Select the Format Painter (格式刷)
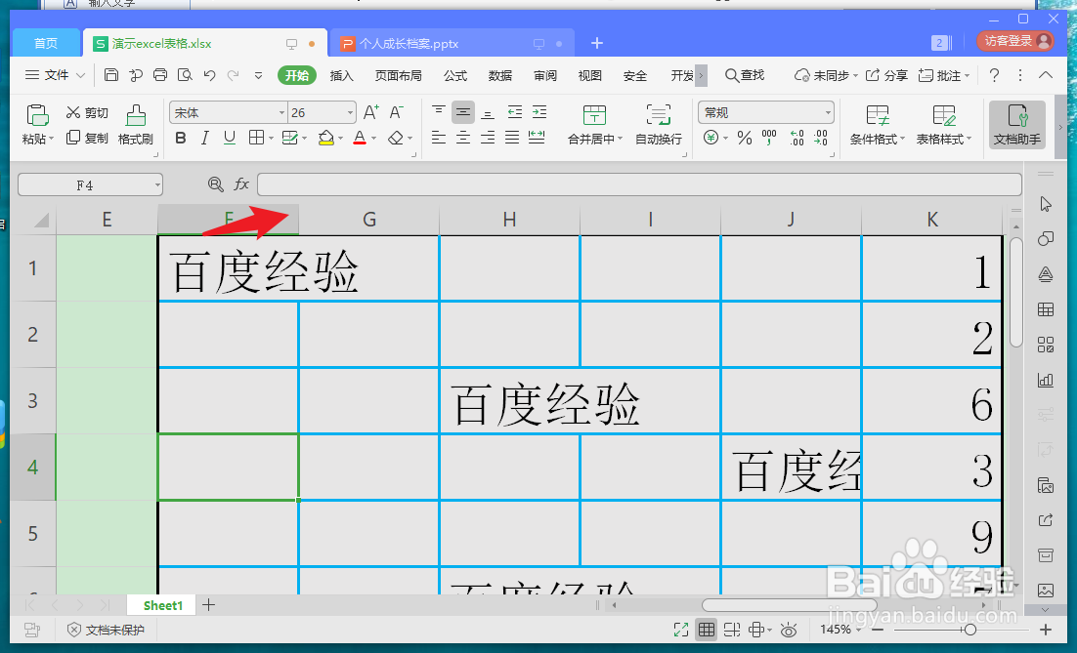The height and width of the screenshot is (653, 1077). pos(135,125)
